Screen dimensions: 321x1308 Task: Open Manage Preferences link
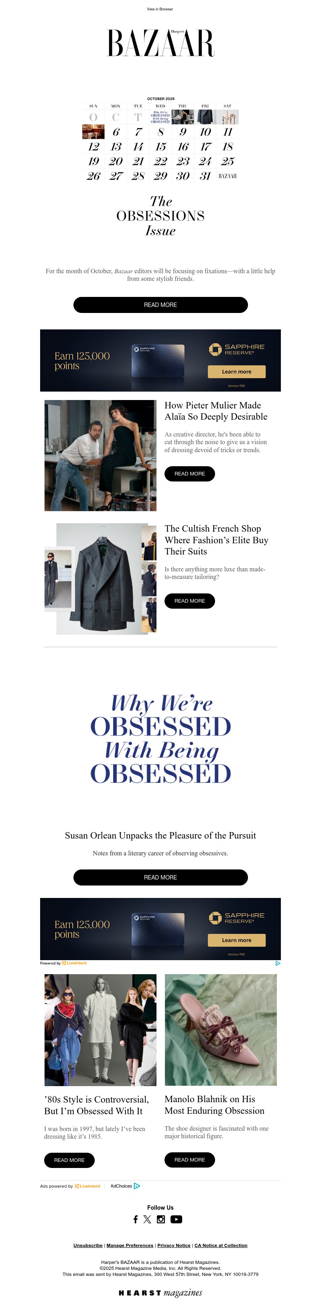point(130,1245)
